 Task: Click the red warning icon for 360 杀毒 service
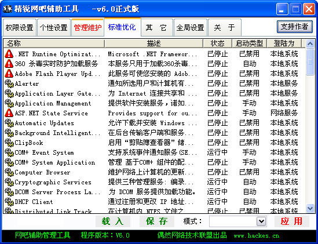9,64
